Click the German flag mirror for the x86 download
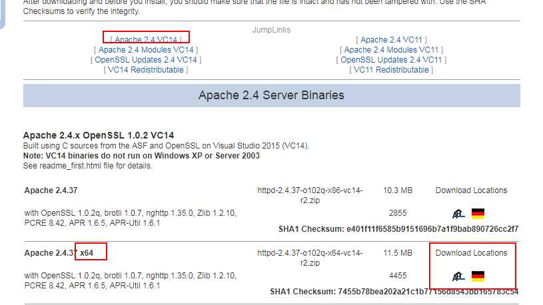 pos(478,214)
